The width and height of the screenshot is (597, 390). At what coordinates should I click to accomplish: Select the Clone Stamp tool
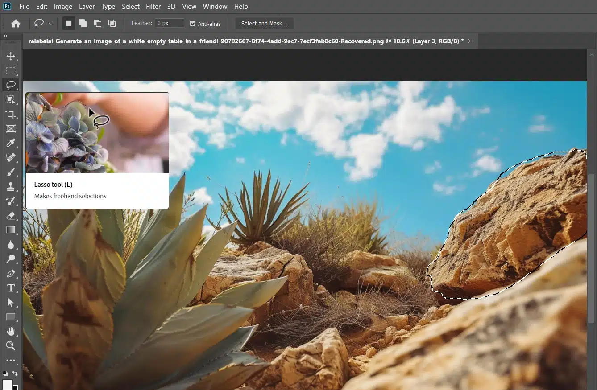click(x=11, y=186)
